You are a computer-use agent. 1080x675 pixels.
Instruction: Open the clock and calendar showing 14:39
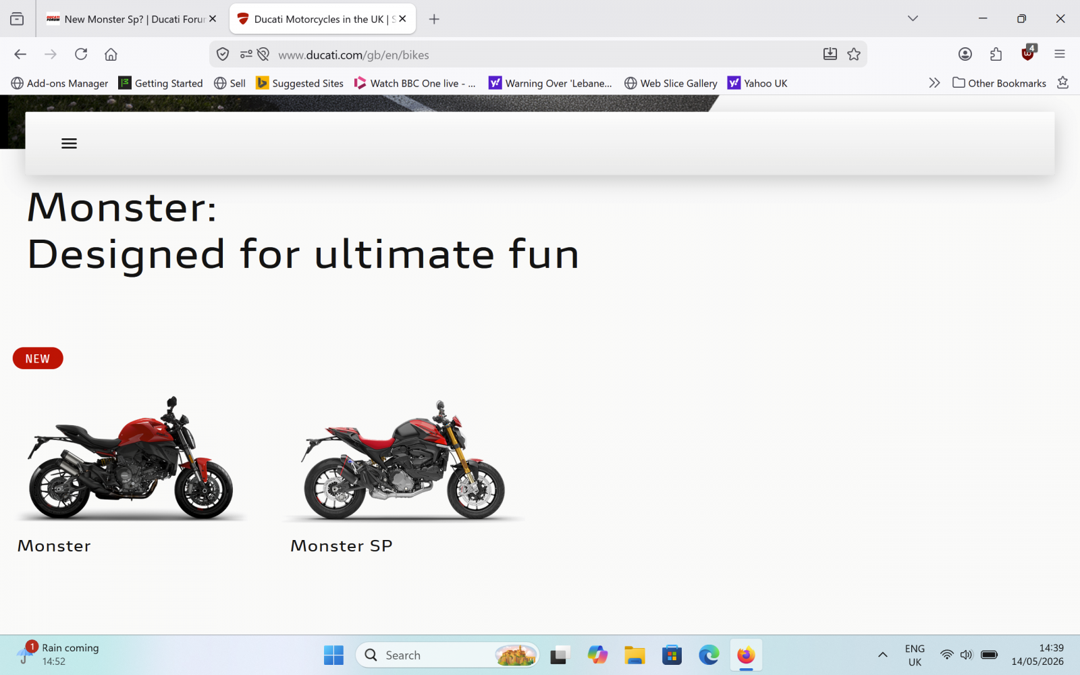1037,655
